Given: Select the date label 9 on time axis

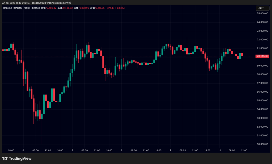Looking at the screenshot, I should point(170,150).
